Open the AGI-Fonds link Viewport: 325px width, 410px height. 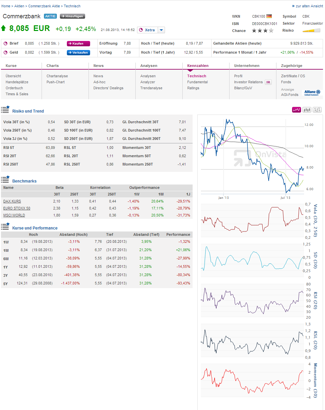290,95
